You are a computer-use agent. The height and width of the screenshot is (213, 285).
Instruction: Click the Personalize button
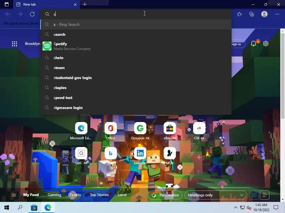pos(165,195)
